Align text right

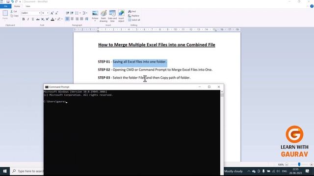click(77, 19)
